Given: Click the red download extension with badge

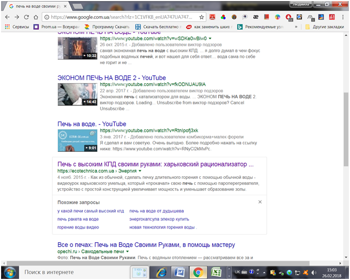Looking at the screenshot, I should pos(289,17).
